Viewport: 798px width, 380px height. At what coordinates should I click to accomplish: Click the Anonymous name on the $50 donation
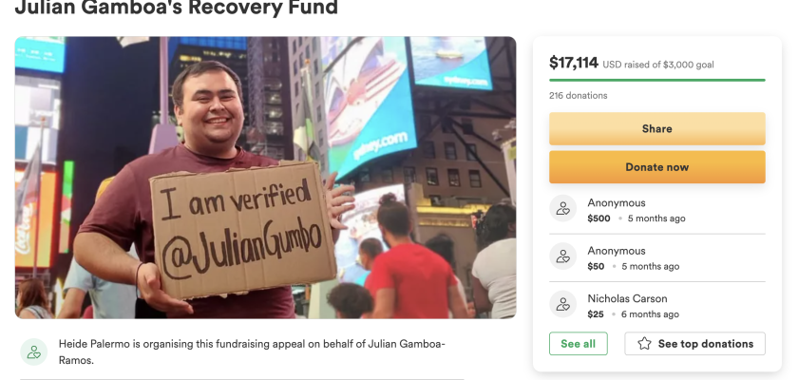click(x=617, y=251)
